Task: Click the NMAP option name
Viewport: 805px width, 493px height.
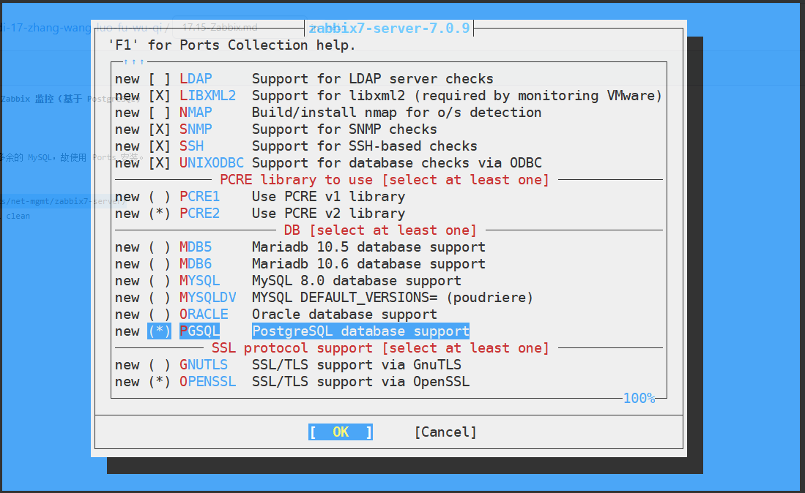Action: [x=196, y=113]
